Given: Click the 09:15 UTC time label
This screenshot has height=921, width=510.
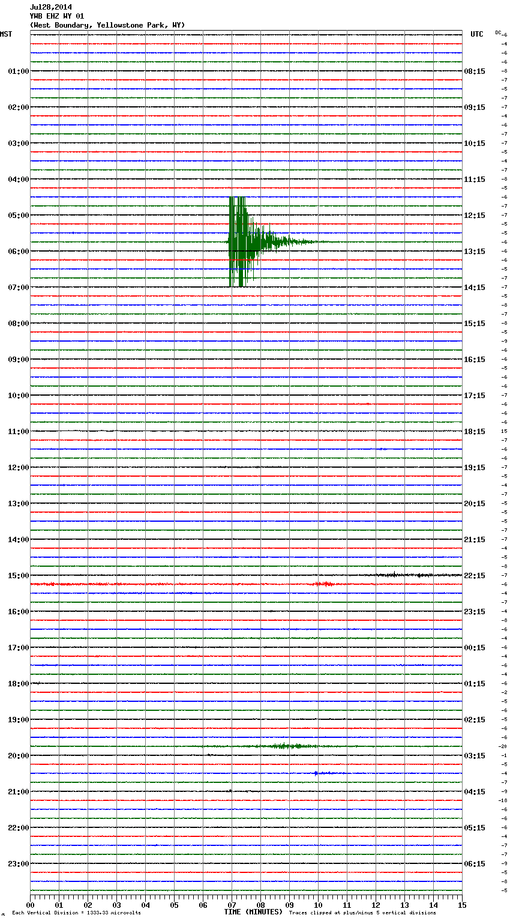Looking at the screenshot, I should click(x=475, y=107).
